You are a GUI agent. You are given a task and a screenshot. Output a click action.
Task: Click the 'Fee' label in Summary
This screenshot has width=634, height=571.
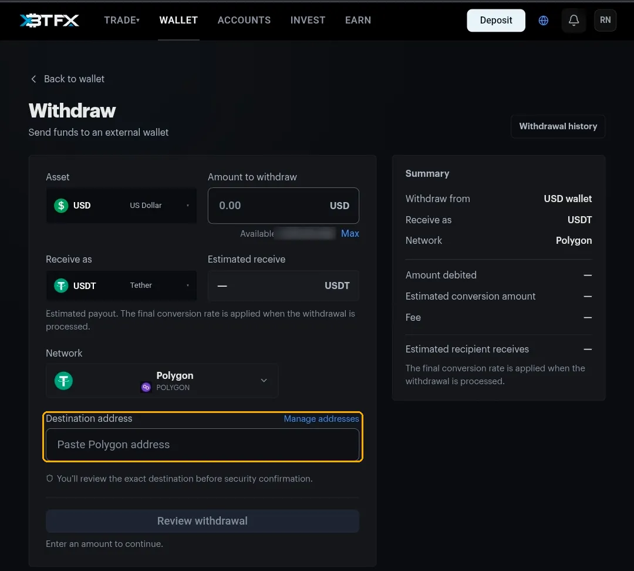pyautogui.click(x=413, y=317)
